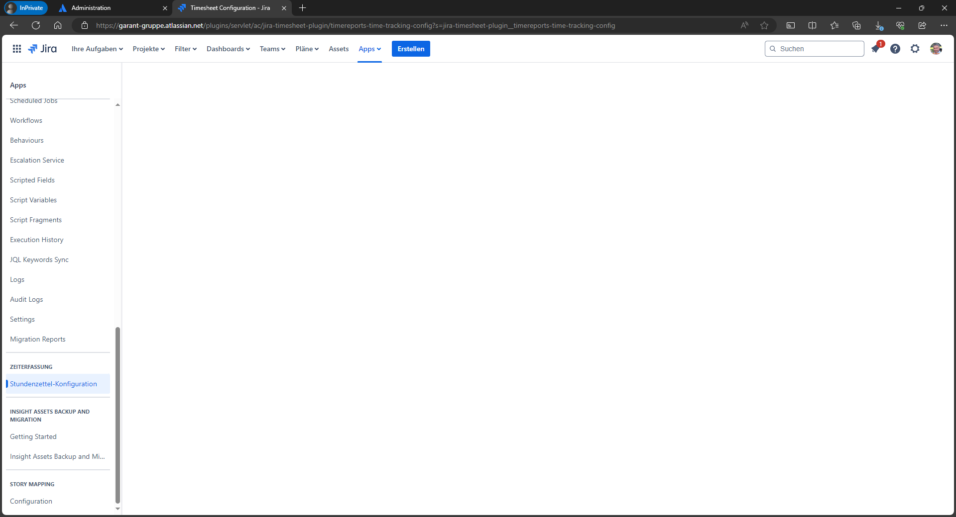The image size is (956, 517).
Task: Go to browser home page
Action: pos(58,25)
